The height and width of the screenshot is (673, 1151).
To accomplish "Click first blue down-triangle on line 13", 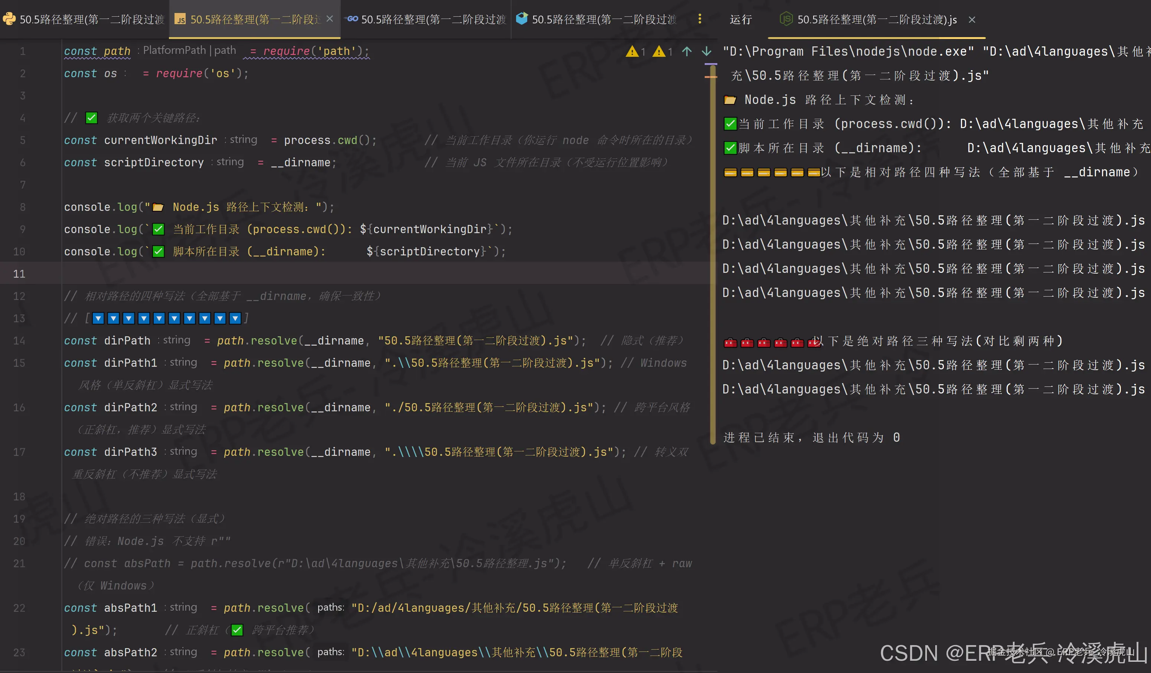I will [x=98, y=318].
